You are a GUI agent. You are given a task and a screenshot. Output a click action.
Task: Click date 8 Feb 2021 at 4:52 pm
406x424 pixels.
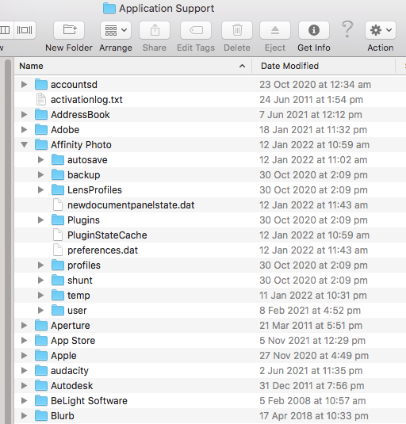310,311
